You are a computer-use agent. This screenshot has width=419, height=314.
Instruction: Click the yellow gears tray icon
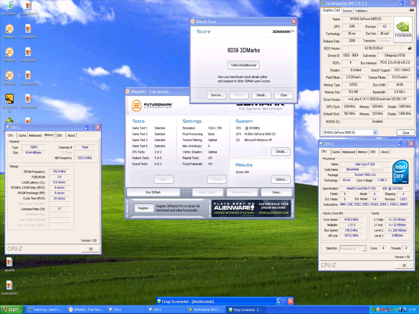(373, 309)
